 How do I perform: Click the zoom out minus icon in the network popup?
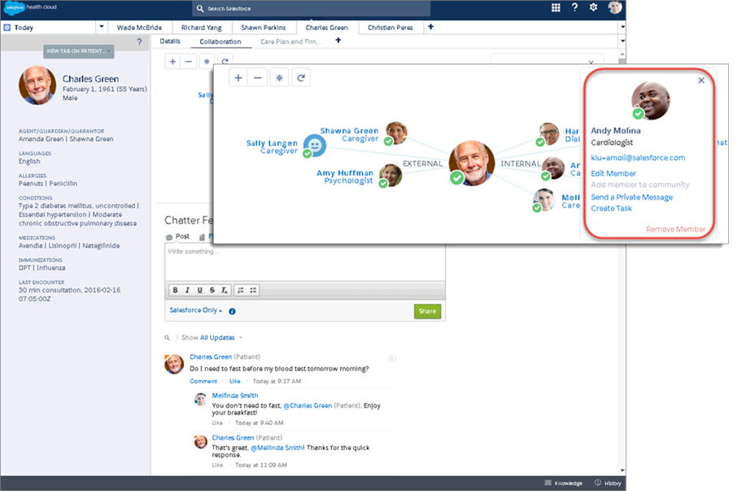pyautogui.click(x=258, y=77)
